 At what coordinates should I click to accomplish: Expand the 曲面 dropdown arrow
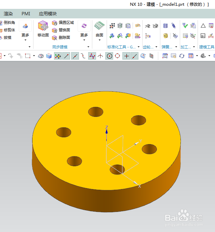click(99, 40)
